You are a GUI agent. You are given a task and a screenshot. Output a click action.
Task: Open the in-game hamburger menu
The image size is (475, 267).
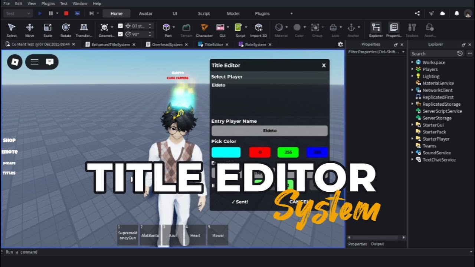35,62
